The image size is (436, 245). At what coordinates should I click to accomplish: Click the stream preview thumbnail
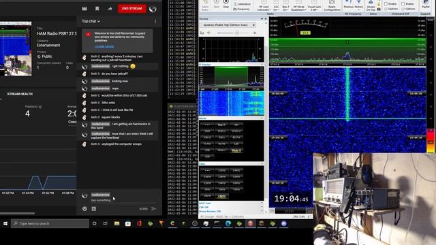16,48
